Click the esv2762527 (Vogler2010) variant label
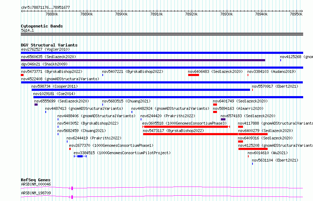Screen dimensions: 313x201 [45, 49]
